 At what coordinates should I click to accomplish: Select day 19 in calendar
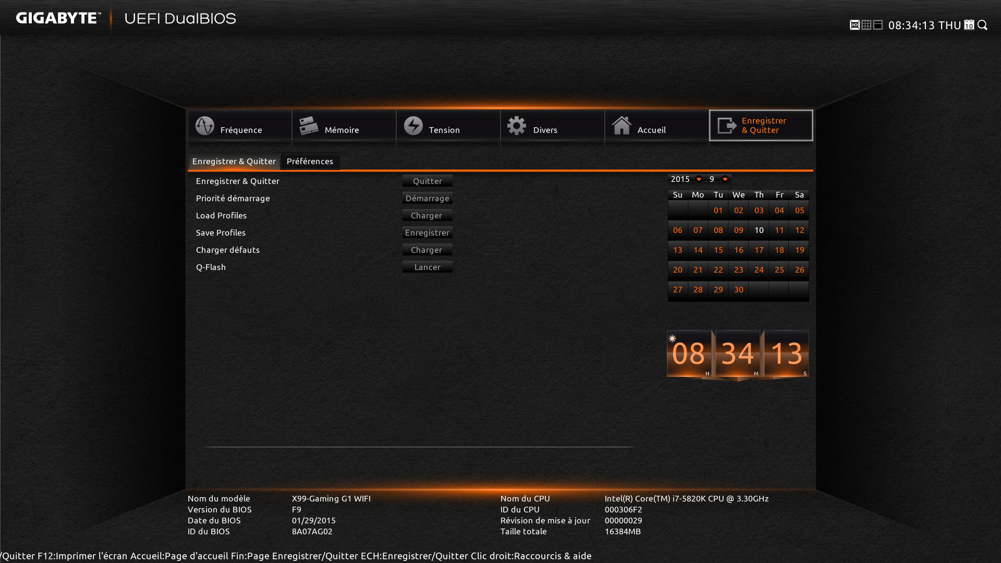[x=799, y=250]
